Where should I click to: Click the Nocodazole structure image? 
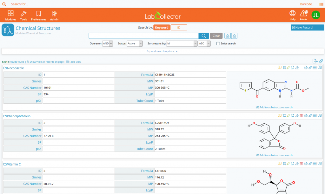[x=274, y=88]
